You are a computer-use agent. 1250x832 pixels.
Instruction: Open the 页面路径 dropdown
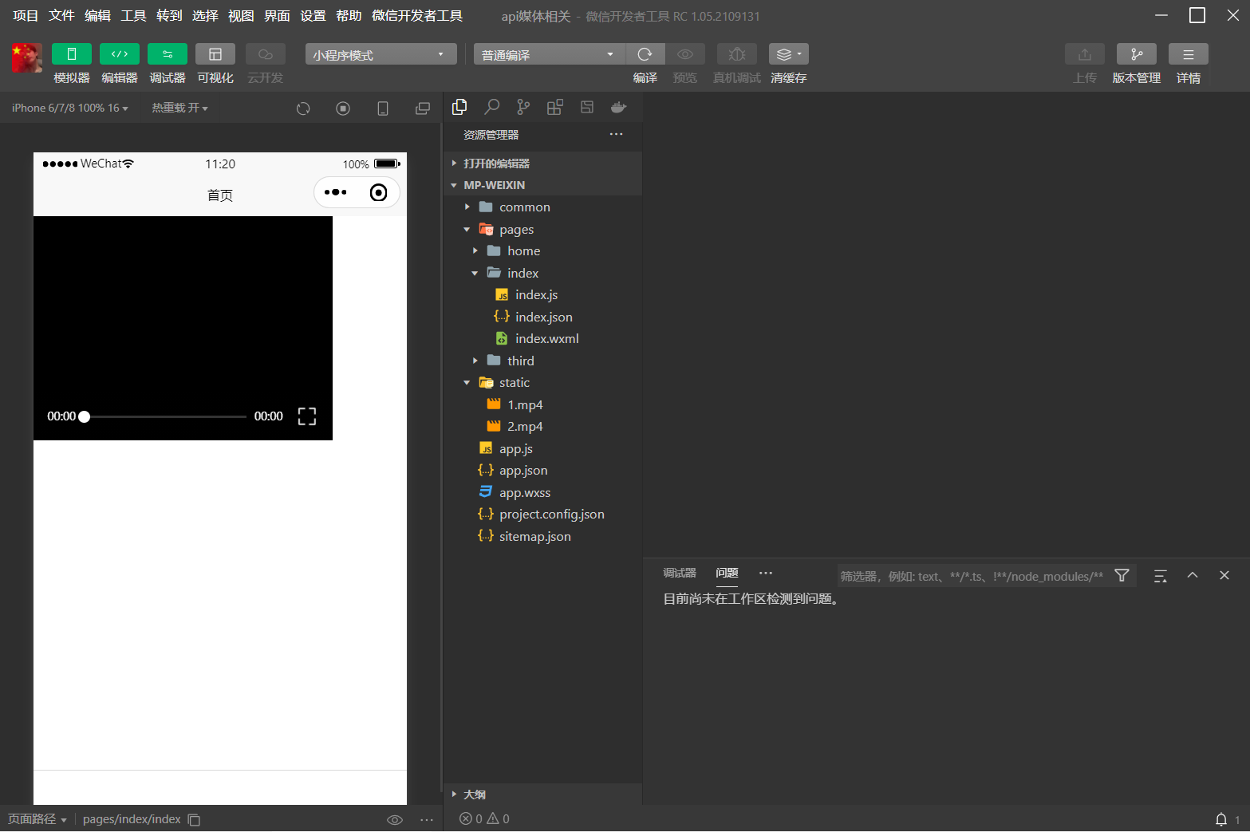[x=37, y=819]
